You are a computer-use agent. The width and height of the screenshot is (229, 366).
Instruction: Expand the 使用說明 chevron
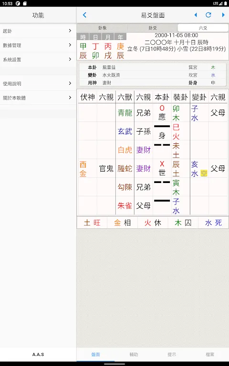(x=70, y=83)
